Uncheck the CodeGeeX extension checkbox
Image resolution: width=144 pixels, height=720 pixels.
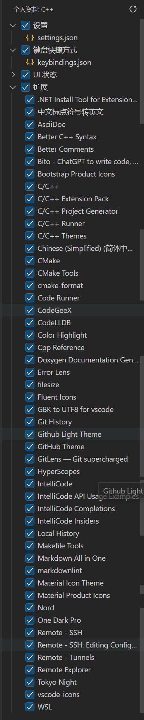(x=30, y=310)
